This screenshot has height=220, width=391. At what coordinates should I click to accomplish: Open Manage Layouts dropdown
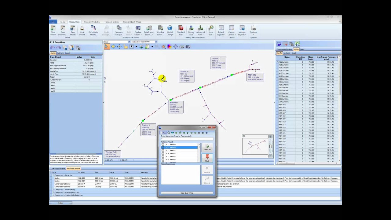point(242,31)
